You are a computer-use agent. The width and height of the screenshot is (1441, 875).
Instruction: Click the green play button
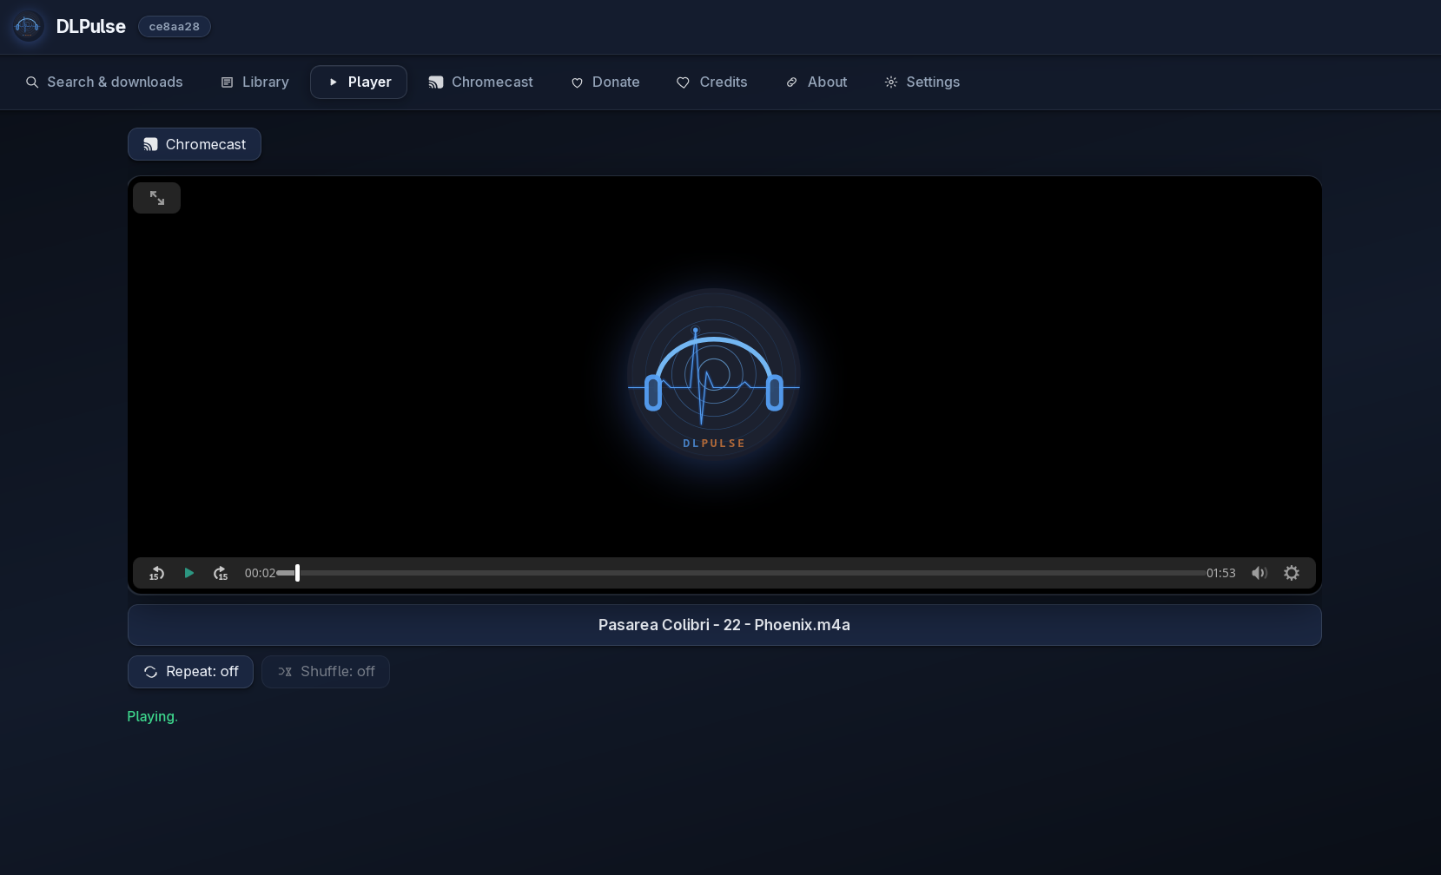[x=188, y=573]
